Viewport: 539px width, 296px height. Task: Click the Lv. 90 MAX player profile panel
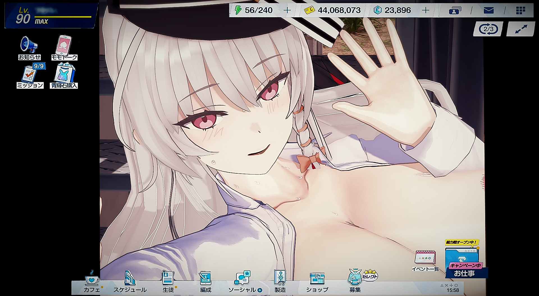tap(51, 15)
